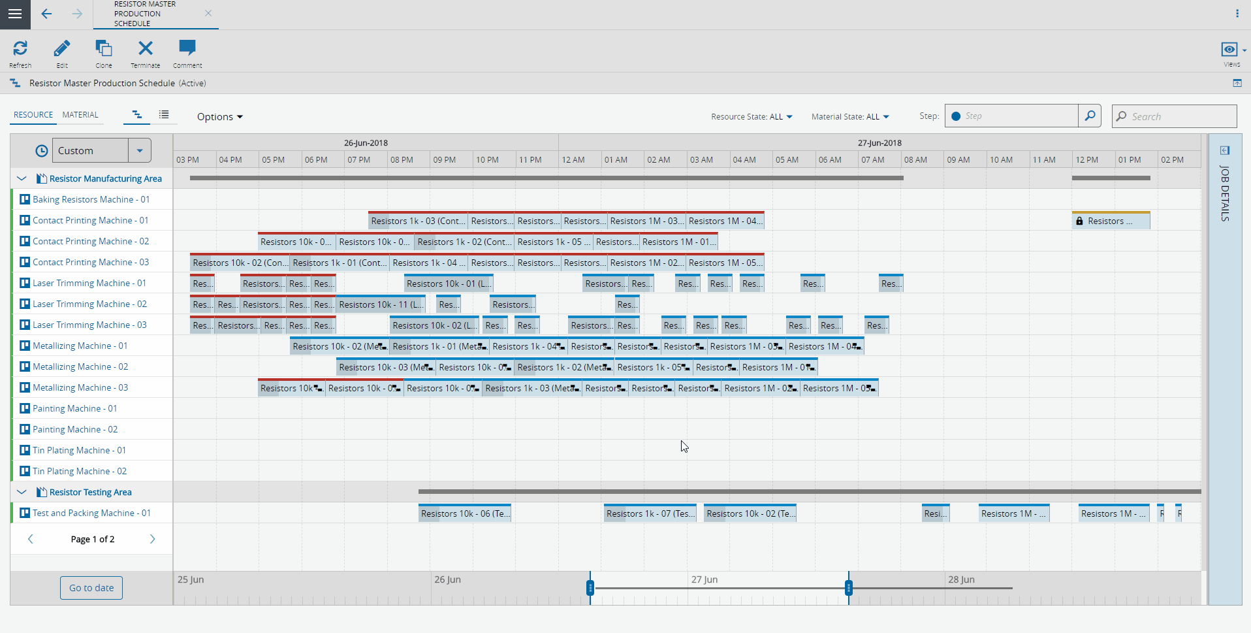This screenshot has height=633, width=1251.
Task: Click the Laser Trimming Machine - 03 icon
Action: point(25,325)
